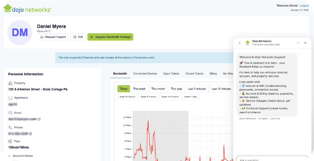Open the chat options three-dot menu

[x=298, y=43]
